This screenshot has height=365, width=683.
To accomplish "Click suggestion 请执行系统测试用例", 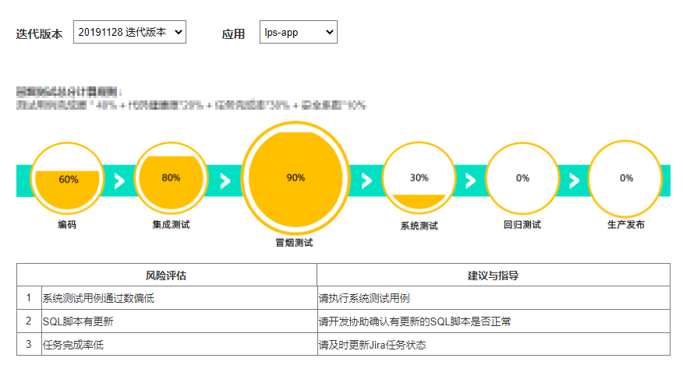I will [364, 298].
